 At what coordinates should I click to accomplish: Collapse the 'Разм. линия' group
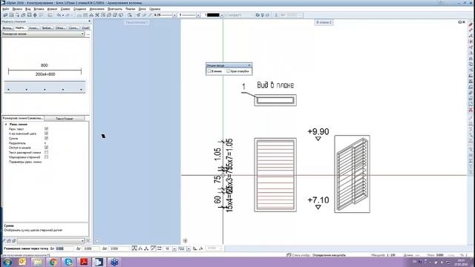pos(6,125)
